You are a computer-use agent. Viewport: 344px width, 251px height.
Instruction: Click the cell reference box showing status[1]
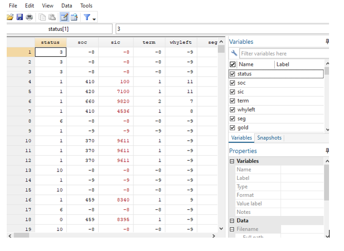pyautogui.click(x=59, y=29)
